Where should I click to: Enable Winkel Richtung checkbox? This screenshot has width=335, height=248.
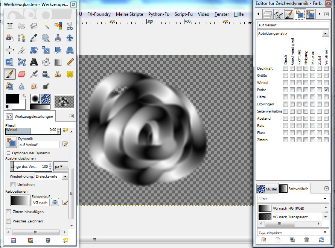(x=299, y=83)
